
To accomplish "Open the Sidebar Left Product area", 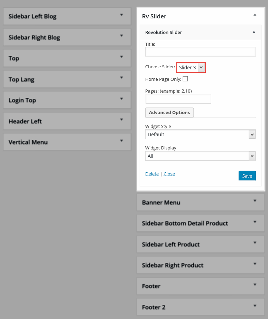I will (x=201, y=244).
